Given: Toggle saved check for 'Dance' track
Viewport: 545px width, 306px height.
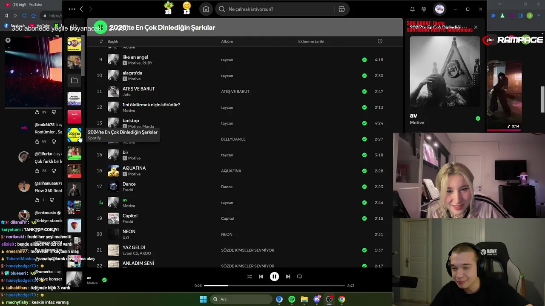Looking at the screenshot, I should point(364,187).
